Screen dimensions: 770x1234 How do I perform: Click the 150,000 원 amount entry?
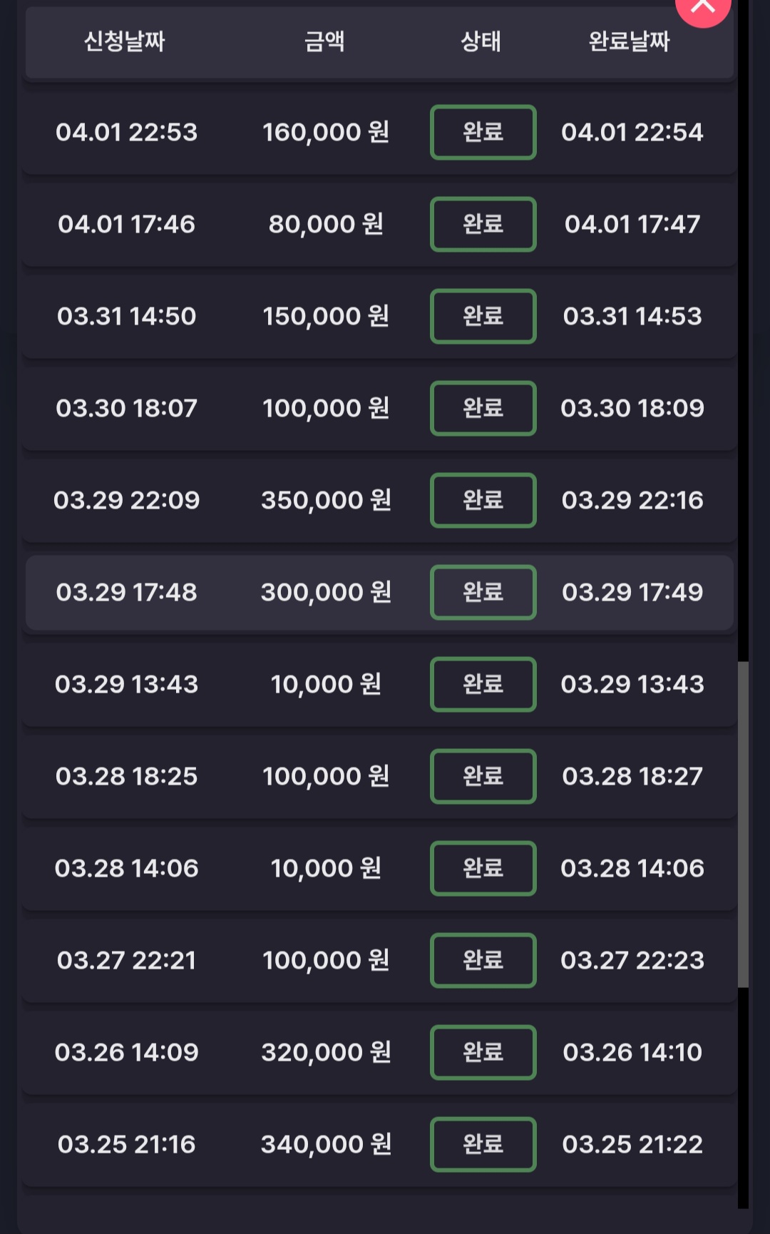(326, 316)
